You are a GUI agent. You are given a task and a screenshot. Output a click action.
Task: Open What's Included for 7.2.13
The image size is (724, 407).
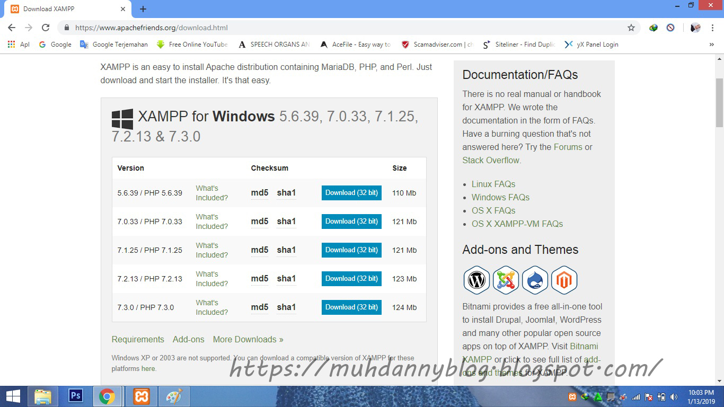pyautogui.click(x=211, y=279)
